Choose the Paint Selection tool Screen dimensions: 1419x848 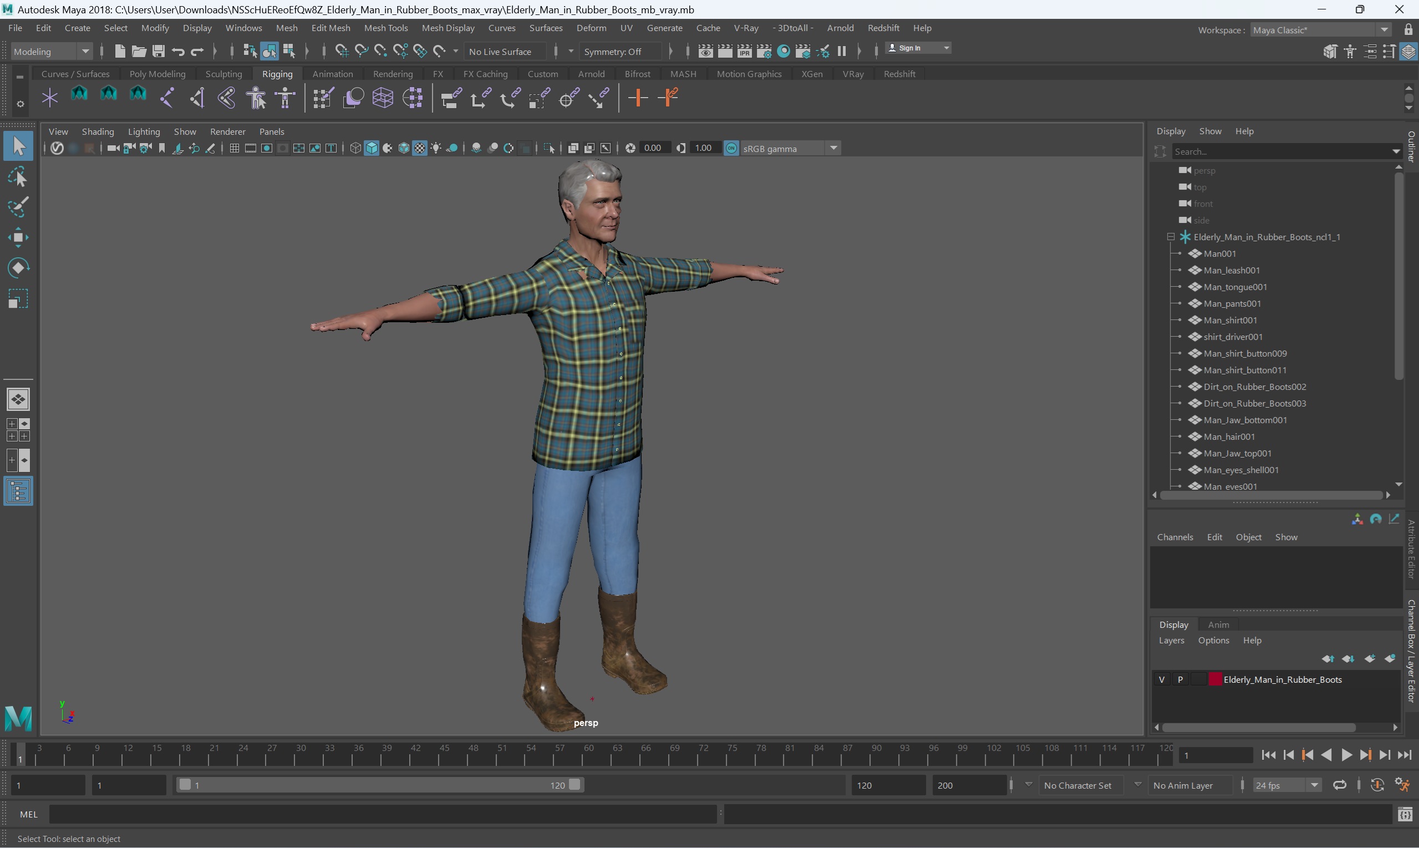click(x=18, y=207)
